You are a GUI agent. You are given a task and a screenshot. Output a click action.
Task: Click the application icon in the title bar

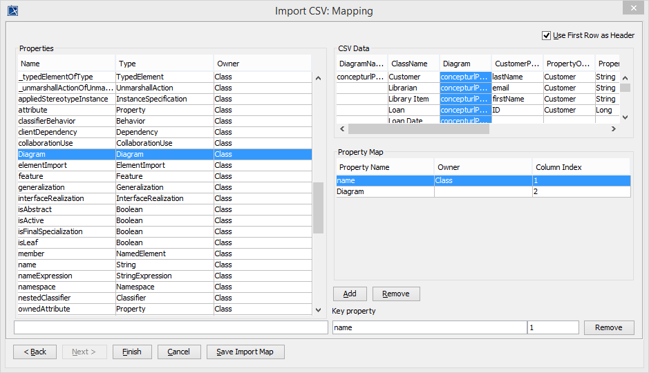point(12,10)
